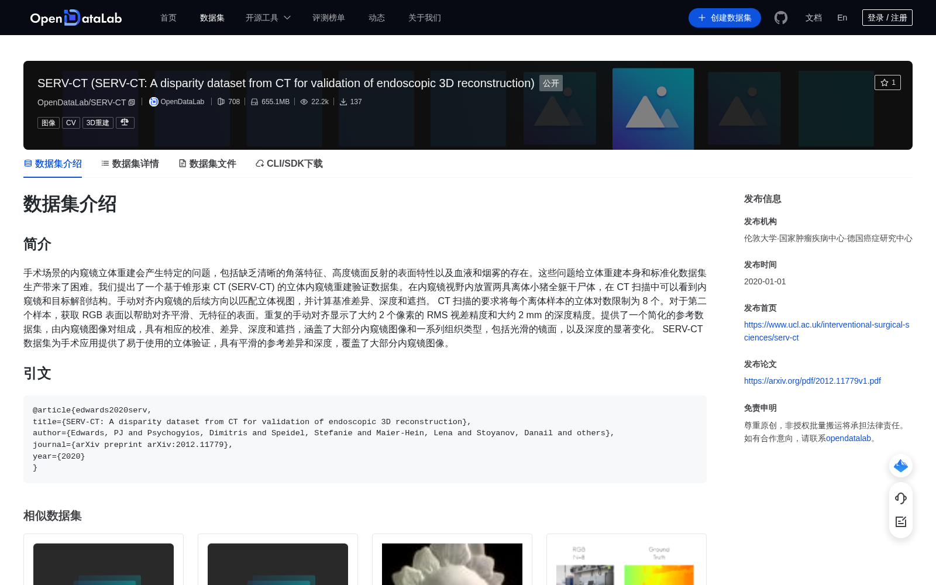The height and width of the screenshot is (585, 936).
Task: Open second similar dataset card thumbnail
Action: click(x=278, y=564)
